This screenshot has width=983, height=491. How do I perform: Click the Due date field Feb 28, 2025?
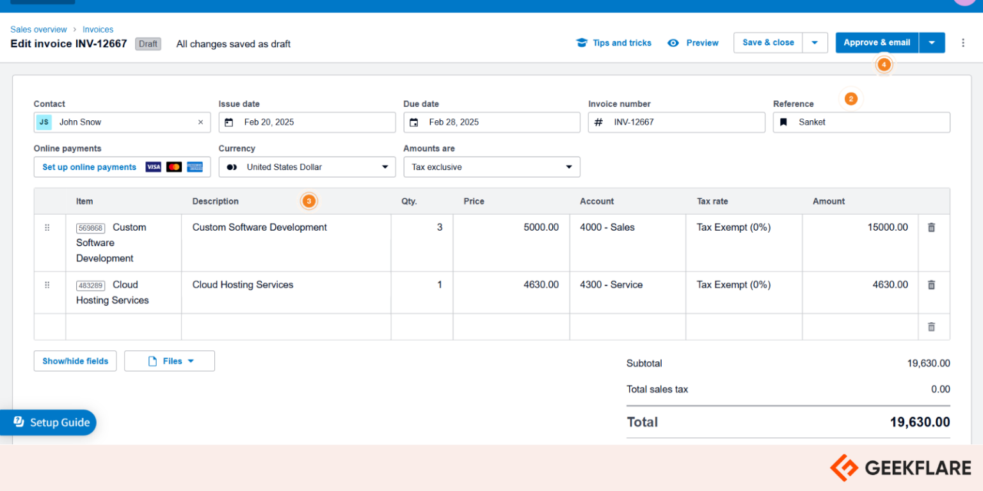click(x=491, y=122)
